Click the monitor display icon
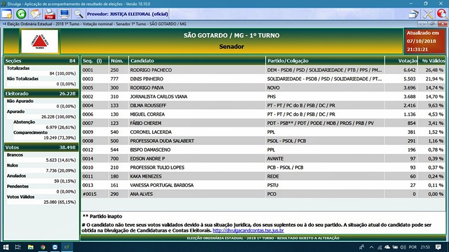449x252 pixels. pyautogui.click(x=64, y=13)
